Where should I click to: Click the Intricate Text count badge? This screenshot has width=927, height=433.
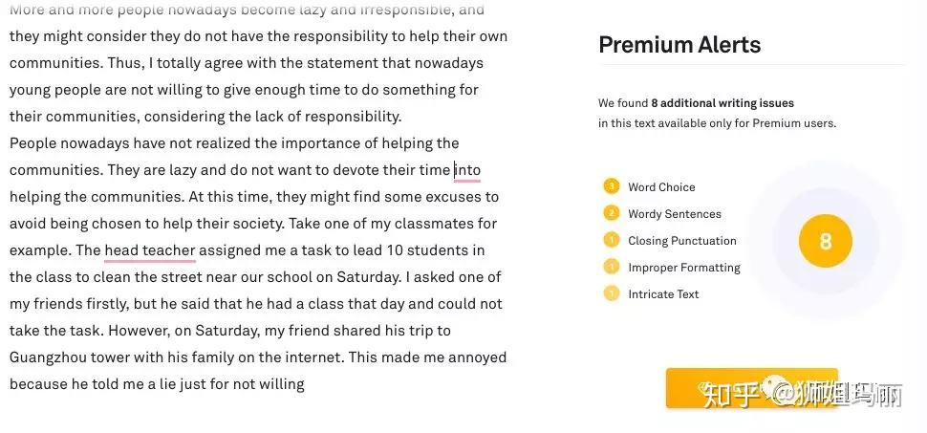point(612,294)
